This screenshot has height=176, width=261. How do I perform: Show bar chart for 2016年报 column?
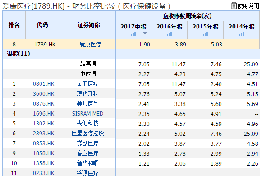(169, 34)
